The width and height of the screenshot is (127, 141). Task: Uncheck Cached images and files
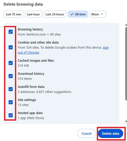(11, 63)
